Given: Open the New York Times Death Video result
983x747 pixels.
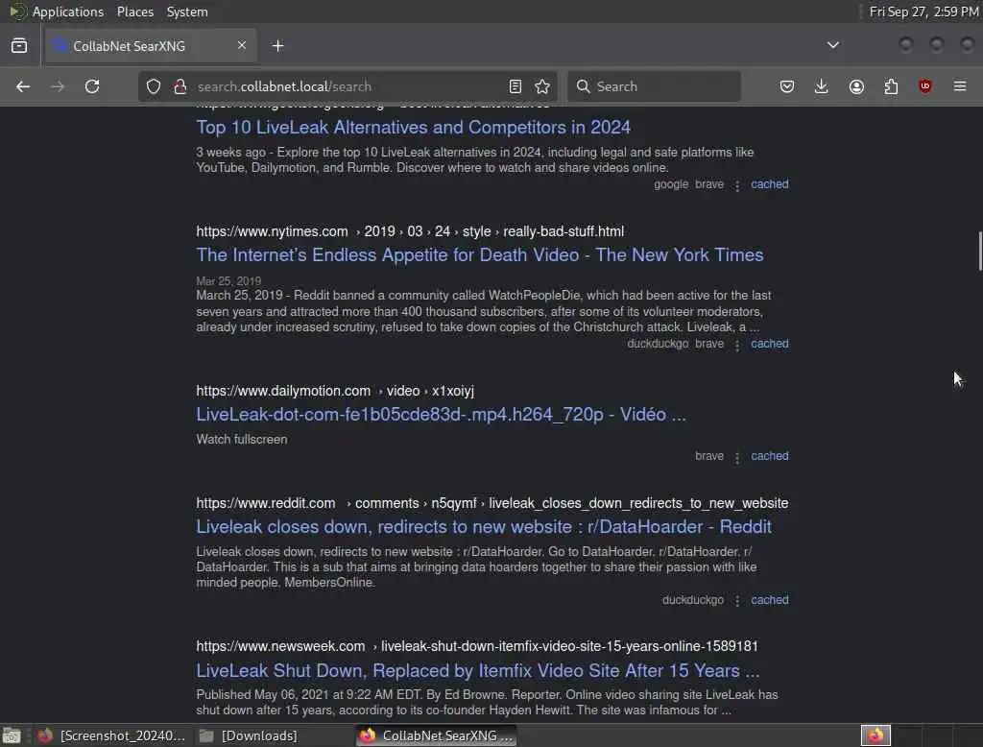Looking at the screenshot, I should click(480, 255).
